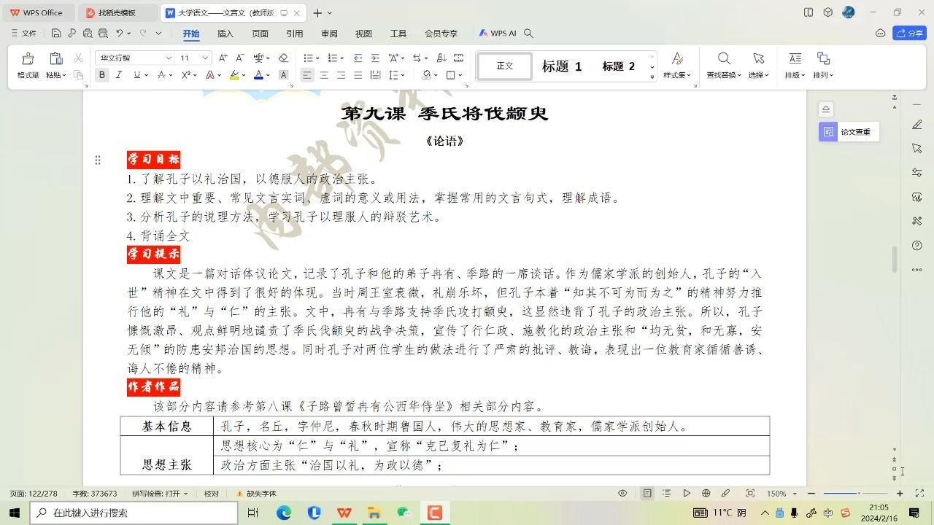The height and width of the screenshot is (525, 934).
Task: Toggle left text alignment
Action: tap(307, 74)
